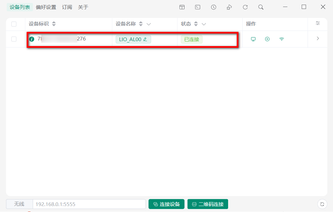Open the 状态 column filter dropdown arrow
The height and width of the screenshot is (212, 333).
[x=203, y=24]
